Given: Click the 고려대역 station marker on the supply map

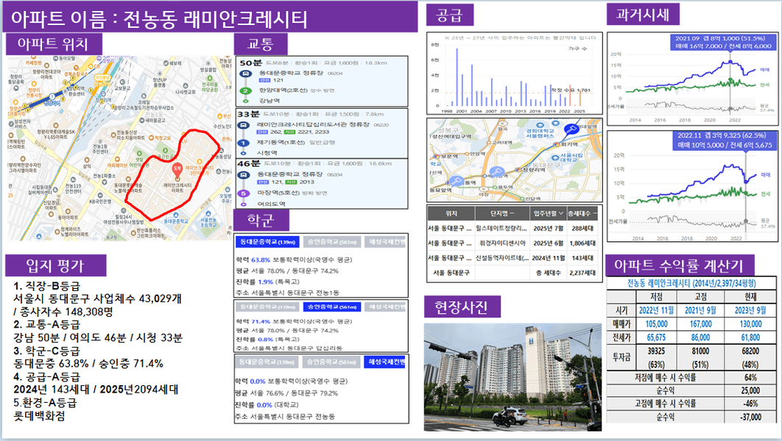Looking at the screenshot, I should click(x=488, y=143).
